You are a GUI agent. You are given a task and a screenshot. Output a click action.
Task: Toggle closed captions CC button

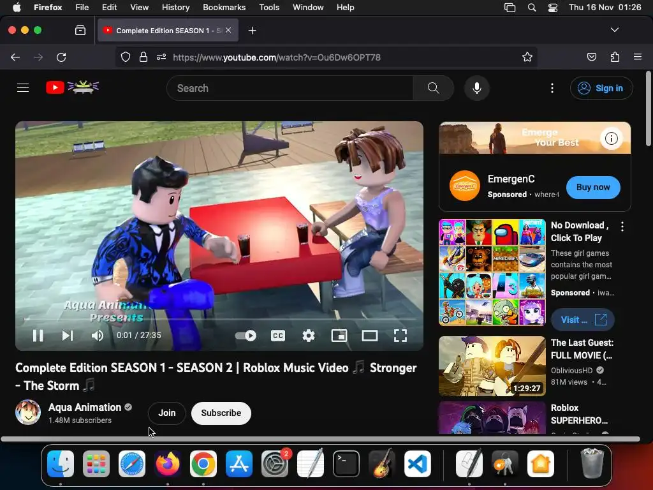click(x=278, y=336)
